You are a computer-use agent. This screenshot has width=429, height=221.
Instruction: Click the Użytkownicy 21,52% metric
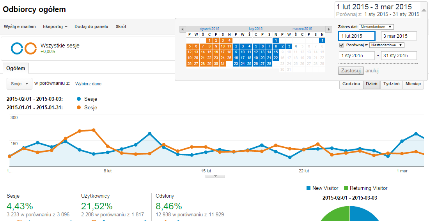pyautogui.click(x=97, y=206)
